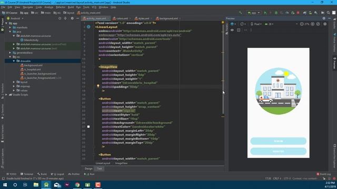Open the Pixel device dropdown
The width and height of the screenshot is (337, 189).
pyautogui.click(x=256, y=24)
